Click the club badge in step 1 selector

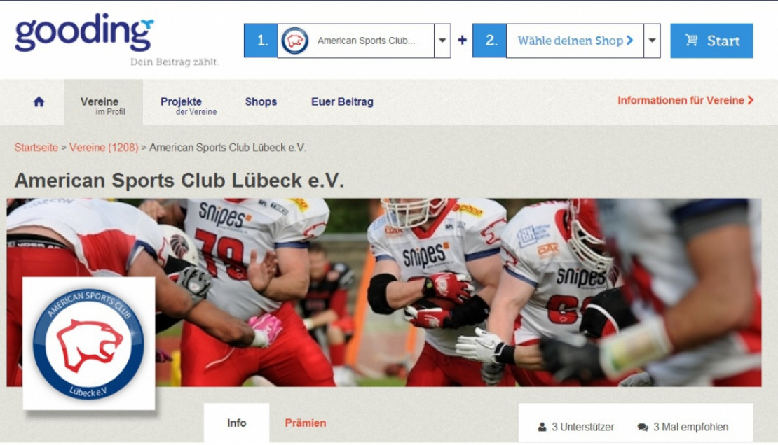(294, 41)
